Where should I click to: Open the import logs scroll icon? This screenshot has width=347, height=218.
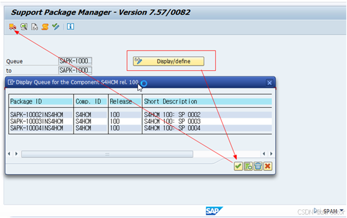45,27
